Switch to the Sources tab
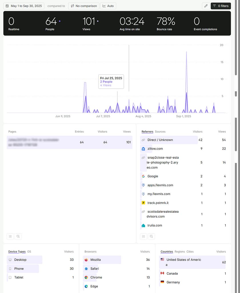Image resolution: width=240 pixels, height=293 pixels. (160, 132)
